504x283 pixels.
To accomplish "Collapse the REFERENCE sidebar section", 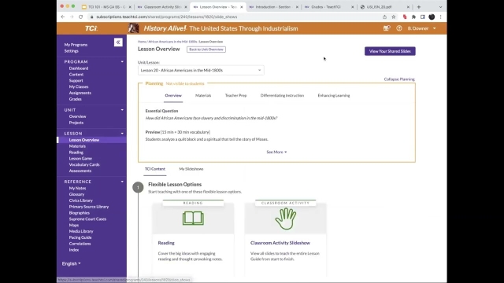I will click(x=122, y=182).
